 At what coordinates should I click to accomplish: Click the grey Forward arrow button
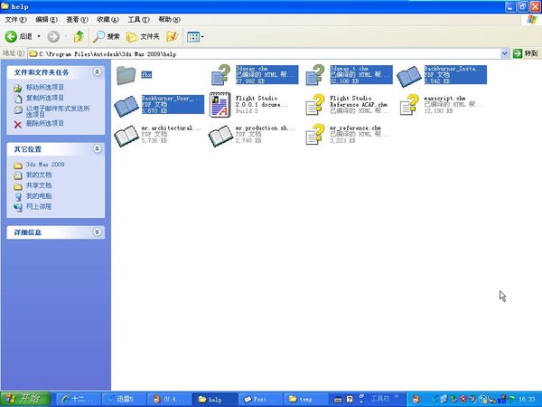53,36
